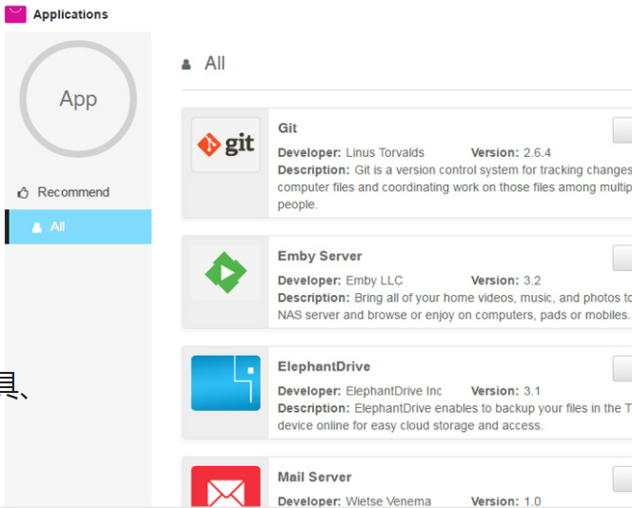Image resolution: width=632 pixels, height=508 pixels.
Task: Click the green Emby Server icon
Action: (226, 273)
